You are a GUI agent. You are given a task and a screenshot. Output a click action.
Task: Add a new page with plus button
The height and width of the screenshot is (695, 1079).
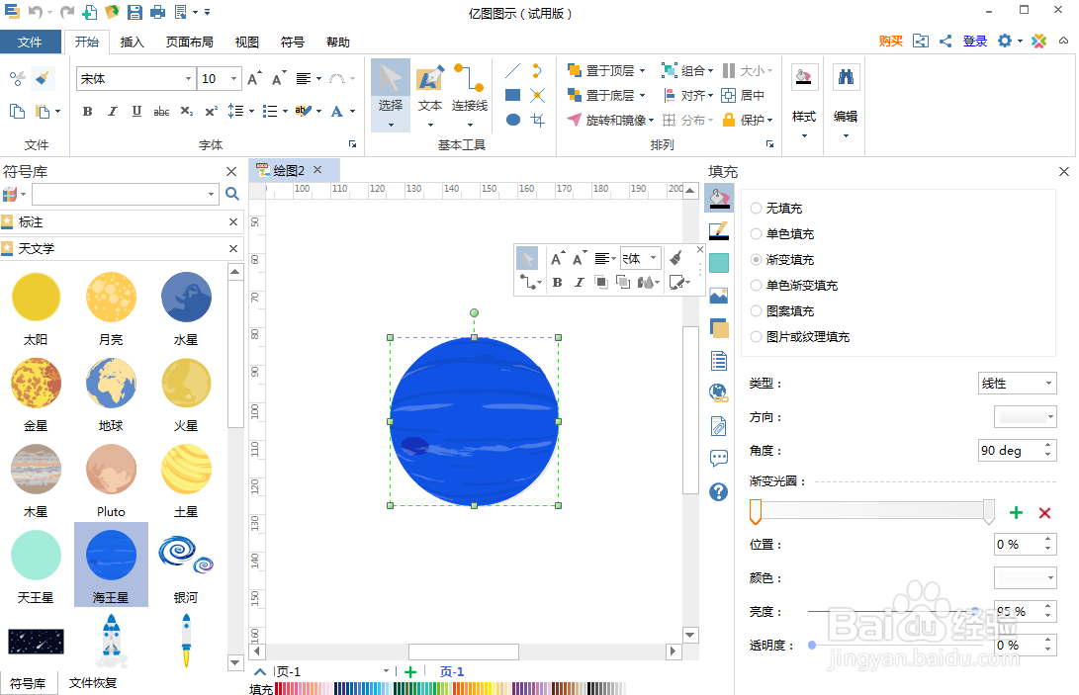tap(410, 672)
